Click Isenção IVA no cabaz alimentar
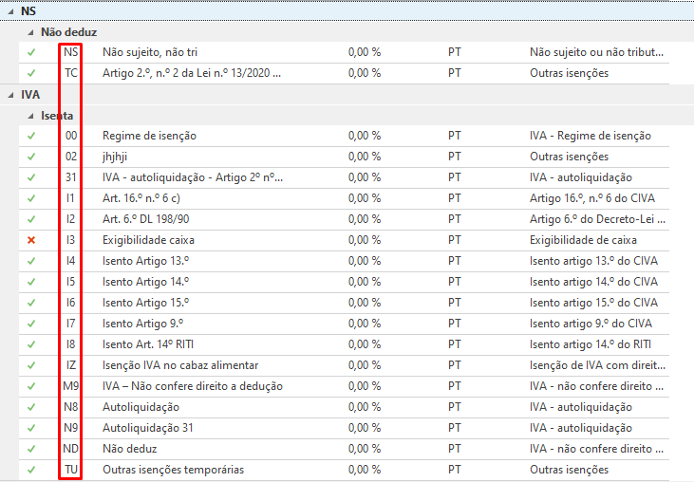The width and height of the screenshot is (694, 482). click(x=180, y=365)
